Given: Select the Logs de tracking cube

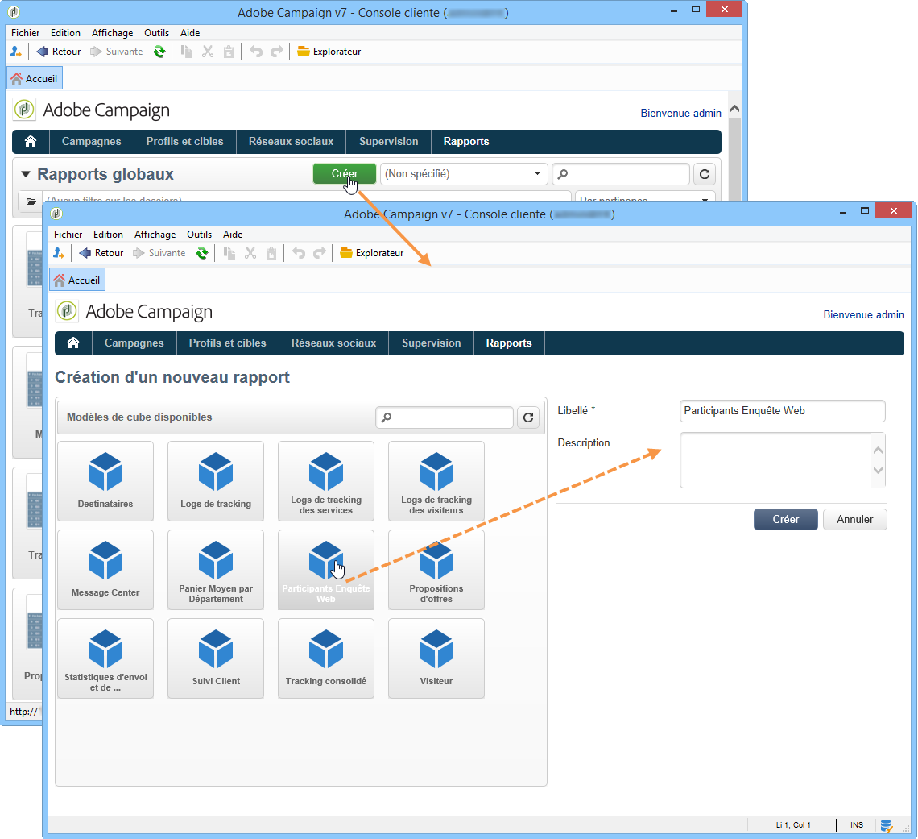Looking at the screenshot, I should click(x=216, y=481).
